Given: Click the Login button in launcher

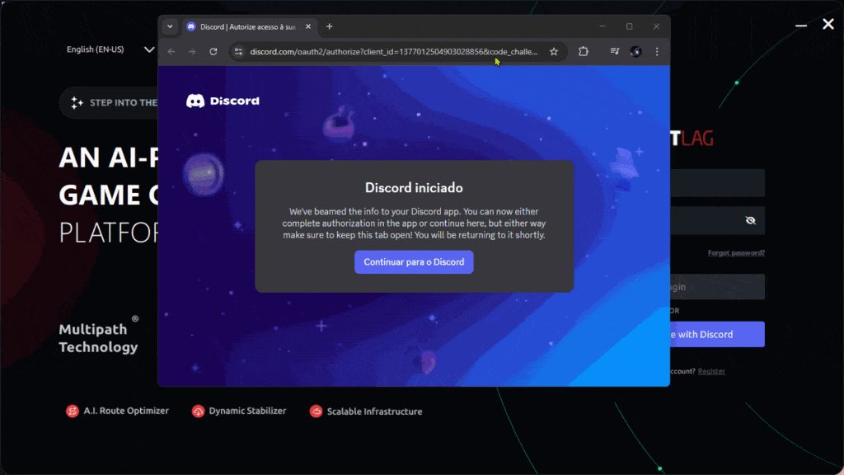Looking at the screenshot, I should [717, 287].
